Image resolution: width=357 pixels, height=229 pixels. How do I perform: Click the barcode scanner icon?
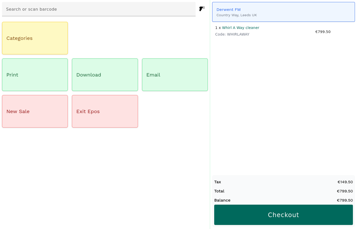tap(202, 9)
